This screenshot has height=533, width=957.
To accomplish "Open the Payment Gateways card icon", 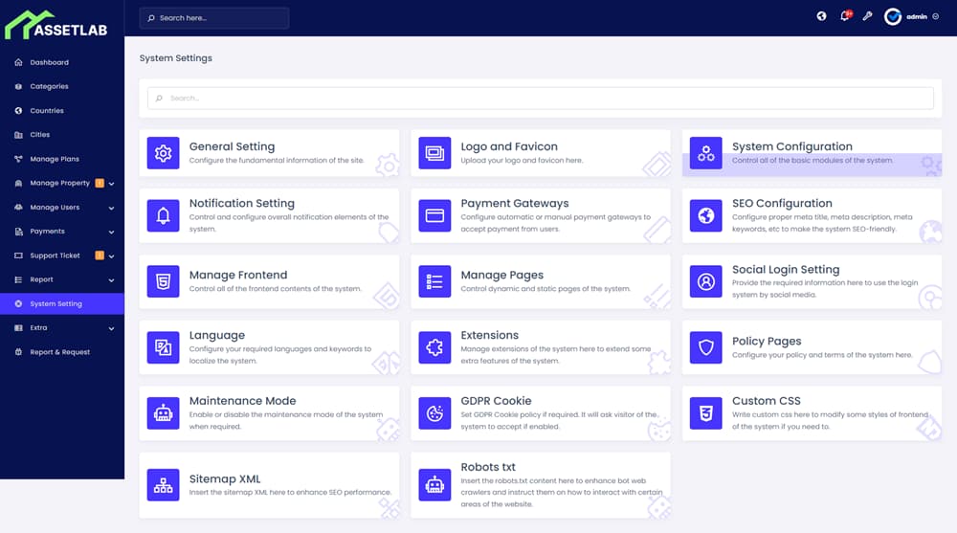I will (434, 215).
